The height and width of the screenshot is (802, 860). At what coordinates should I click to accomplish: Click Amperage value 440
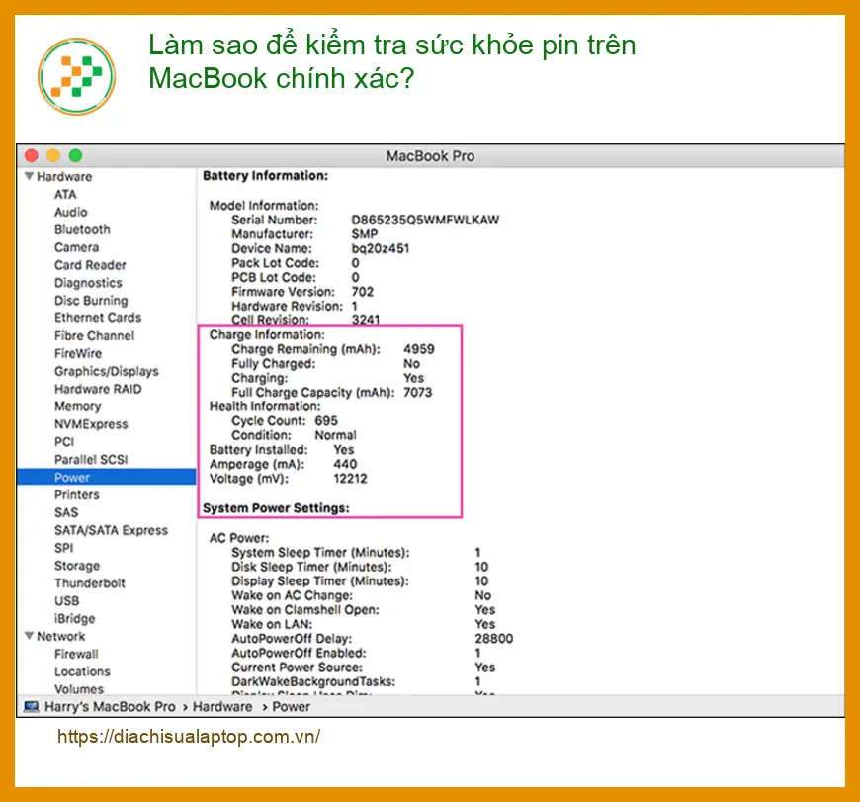tap(345, 464)
